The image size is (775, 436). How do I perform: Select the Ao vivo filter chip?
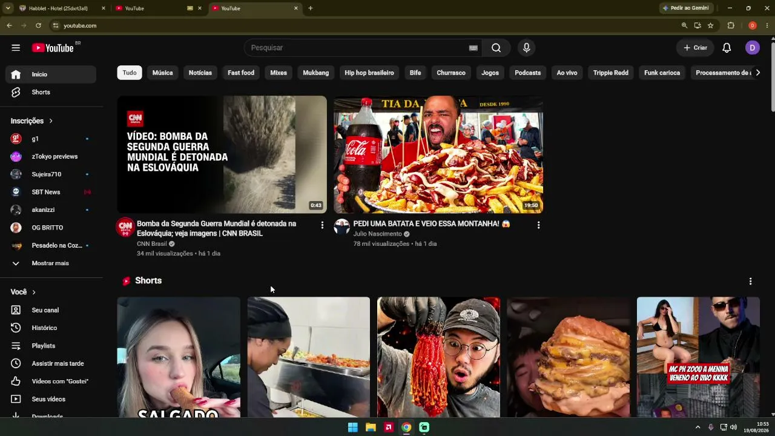tap(567, 73)
